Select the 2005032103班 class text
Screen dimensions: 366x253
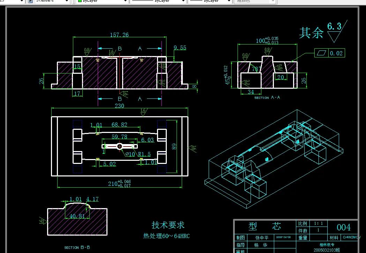[327, 250]
